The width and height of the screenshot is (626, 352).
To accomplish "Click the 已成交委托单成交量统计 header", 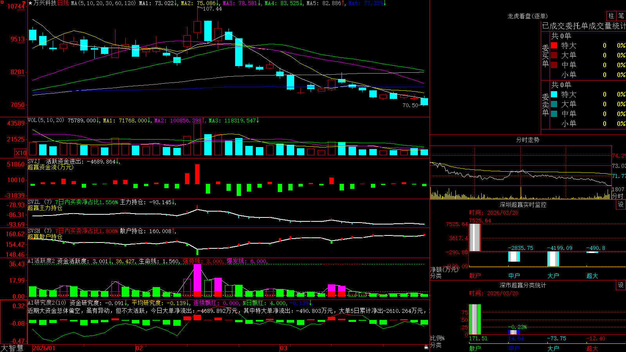I will pyautogui.click(x=584, y=26).
